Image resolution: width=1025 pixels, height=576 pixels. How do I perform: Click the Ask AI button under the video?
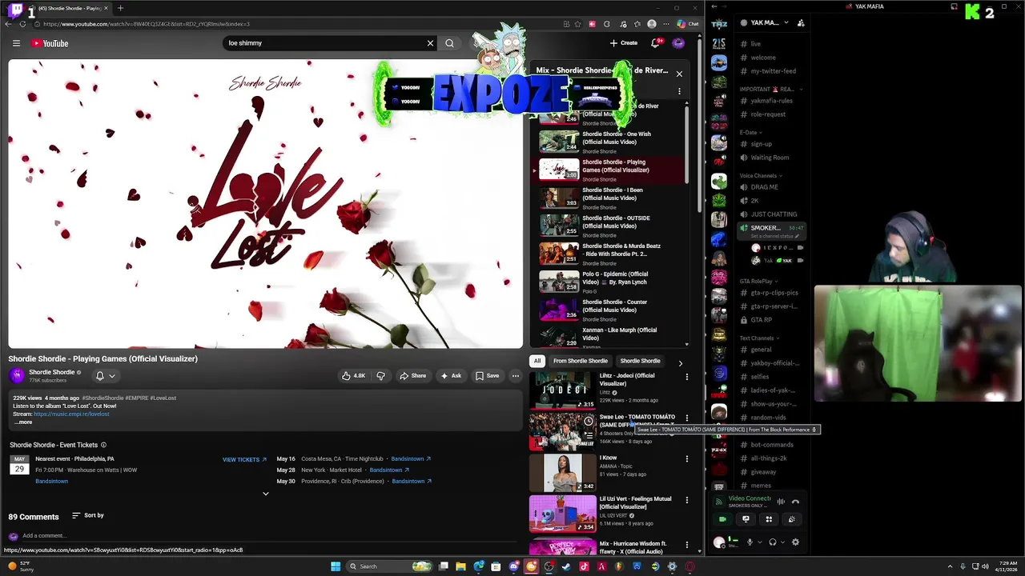coord(451,376)
